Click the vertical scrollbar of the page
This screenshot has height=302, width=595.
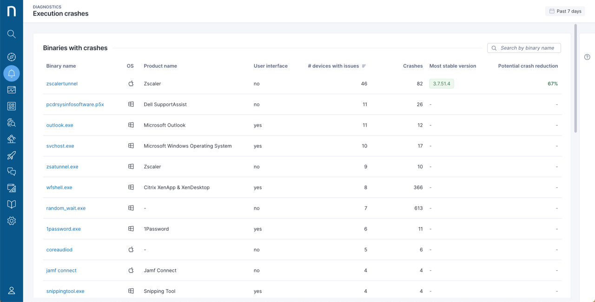575,79
